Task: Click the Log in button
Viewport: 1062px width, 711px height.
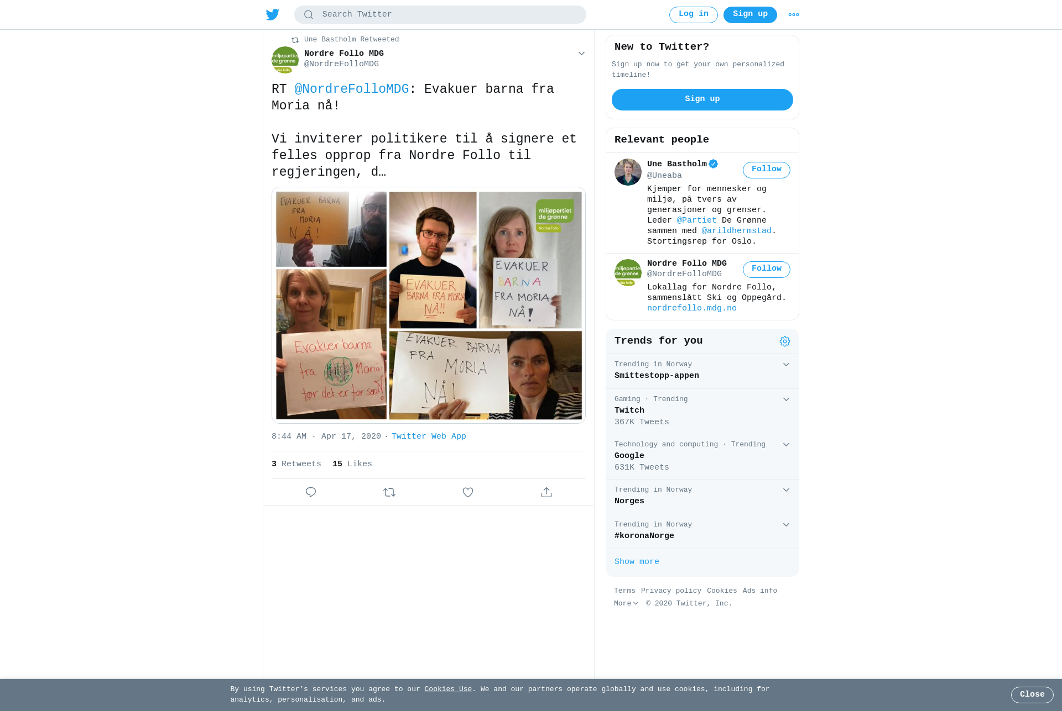Action: [694, 15]
